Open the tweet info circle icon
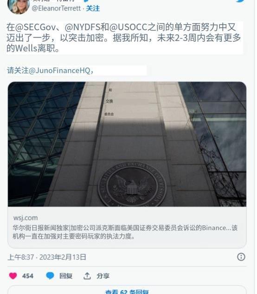Screen dimensions: 257x294 click(x=241, y=257)
